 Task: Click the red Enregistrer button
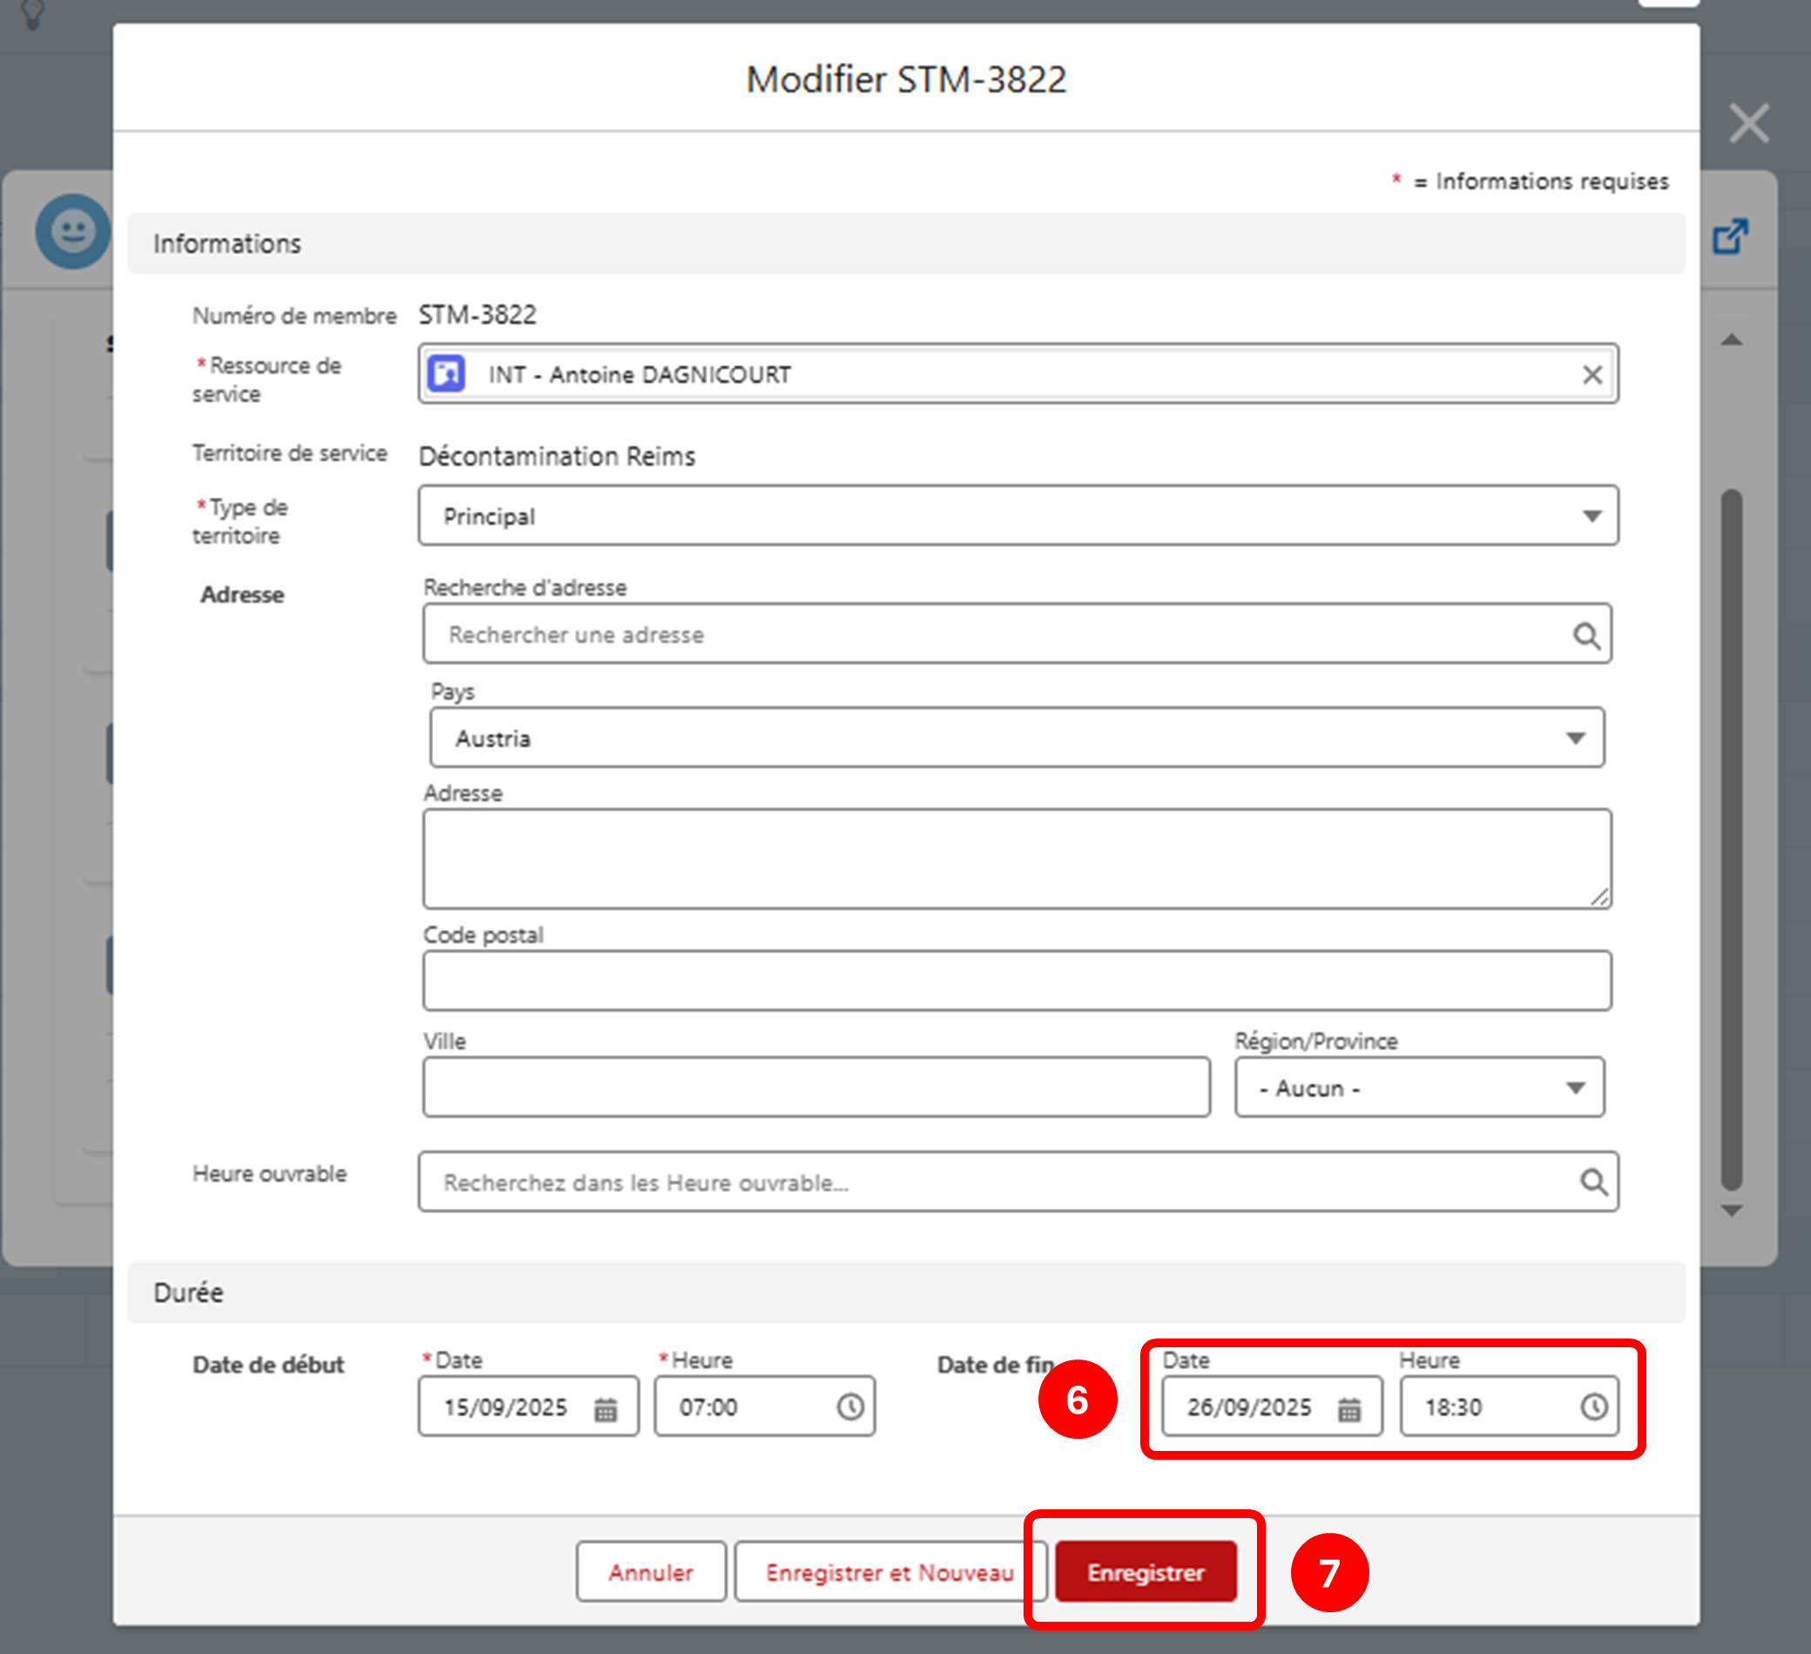coord(1145,1572)
